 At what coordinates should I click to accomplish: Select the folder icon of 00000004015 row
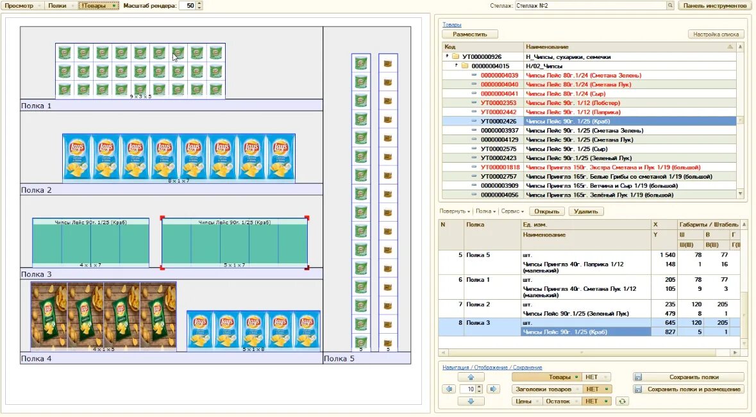point(465,66)
